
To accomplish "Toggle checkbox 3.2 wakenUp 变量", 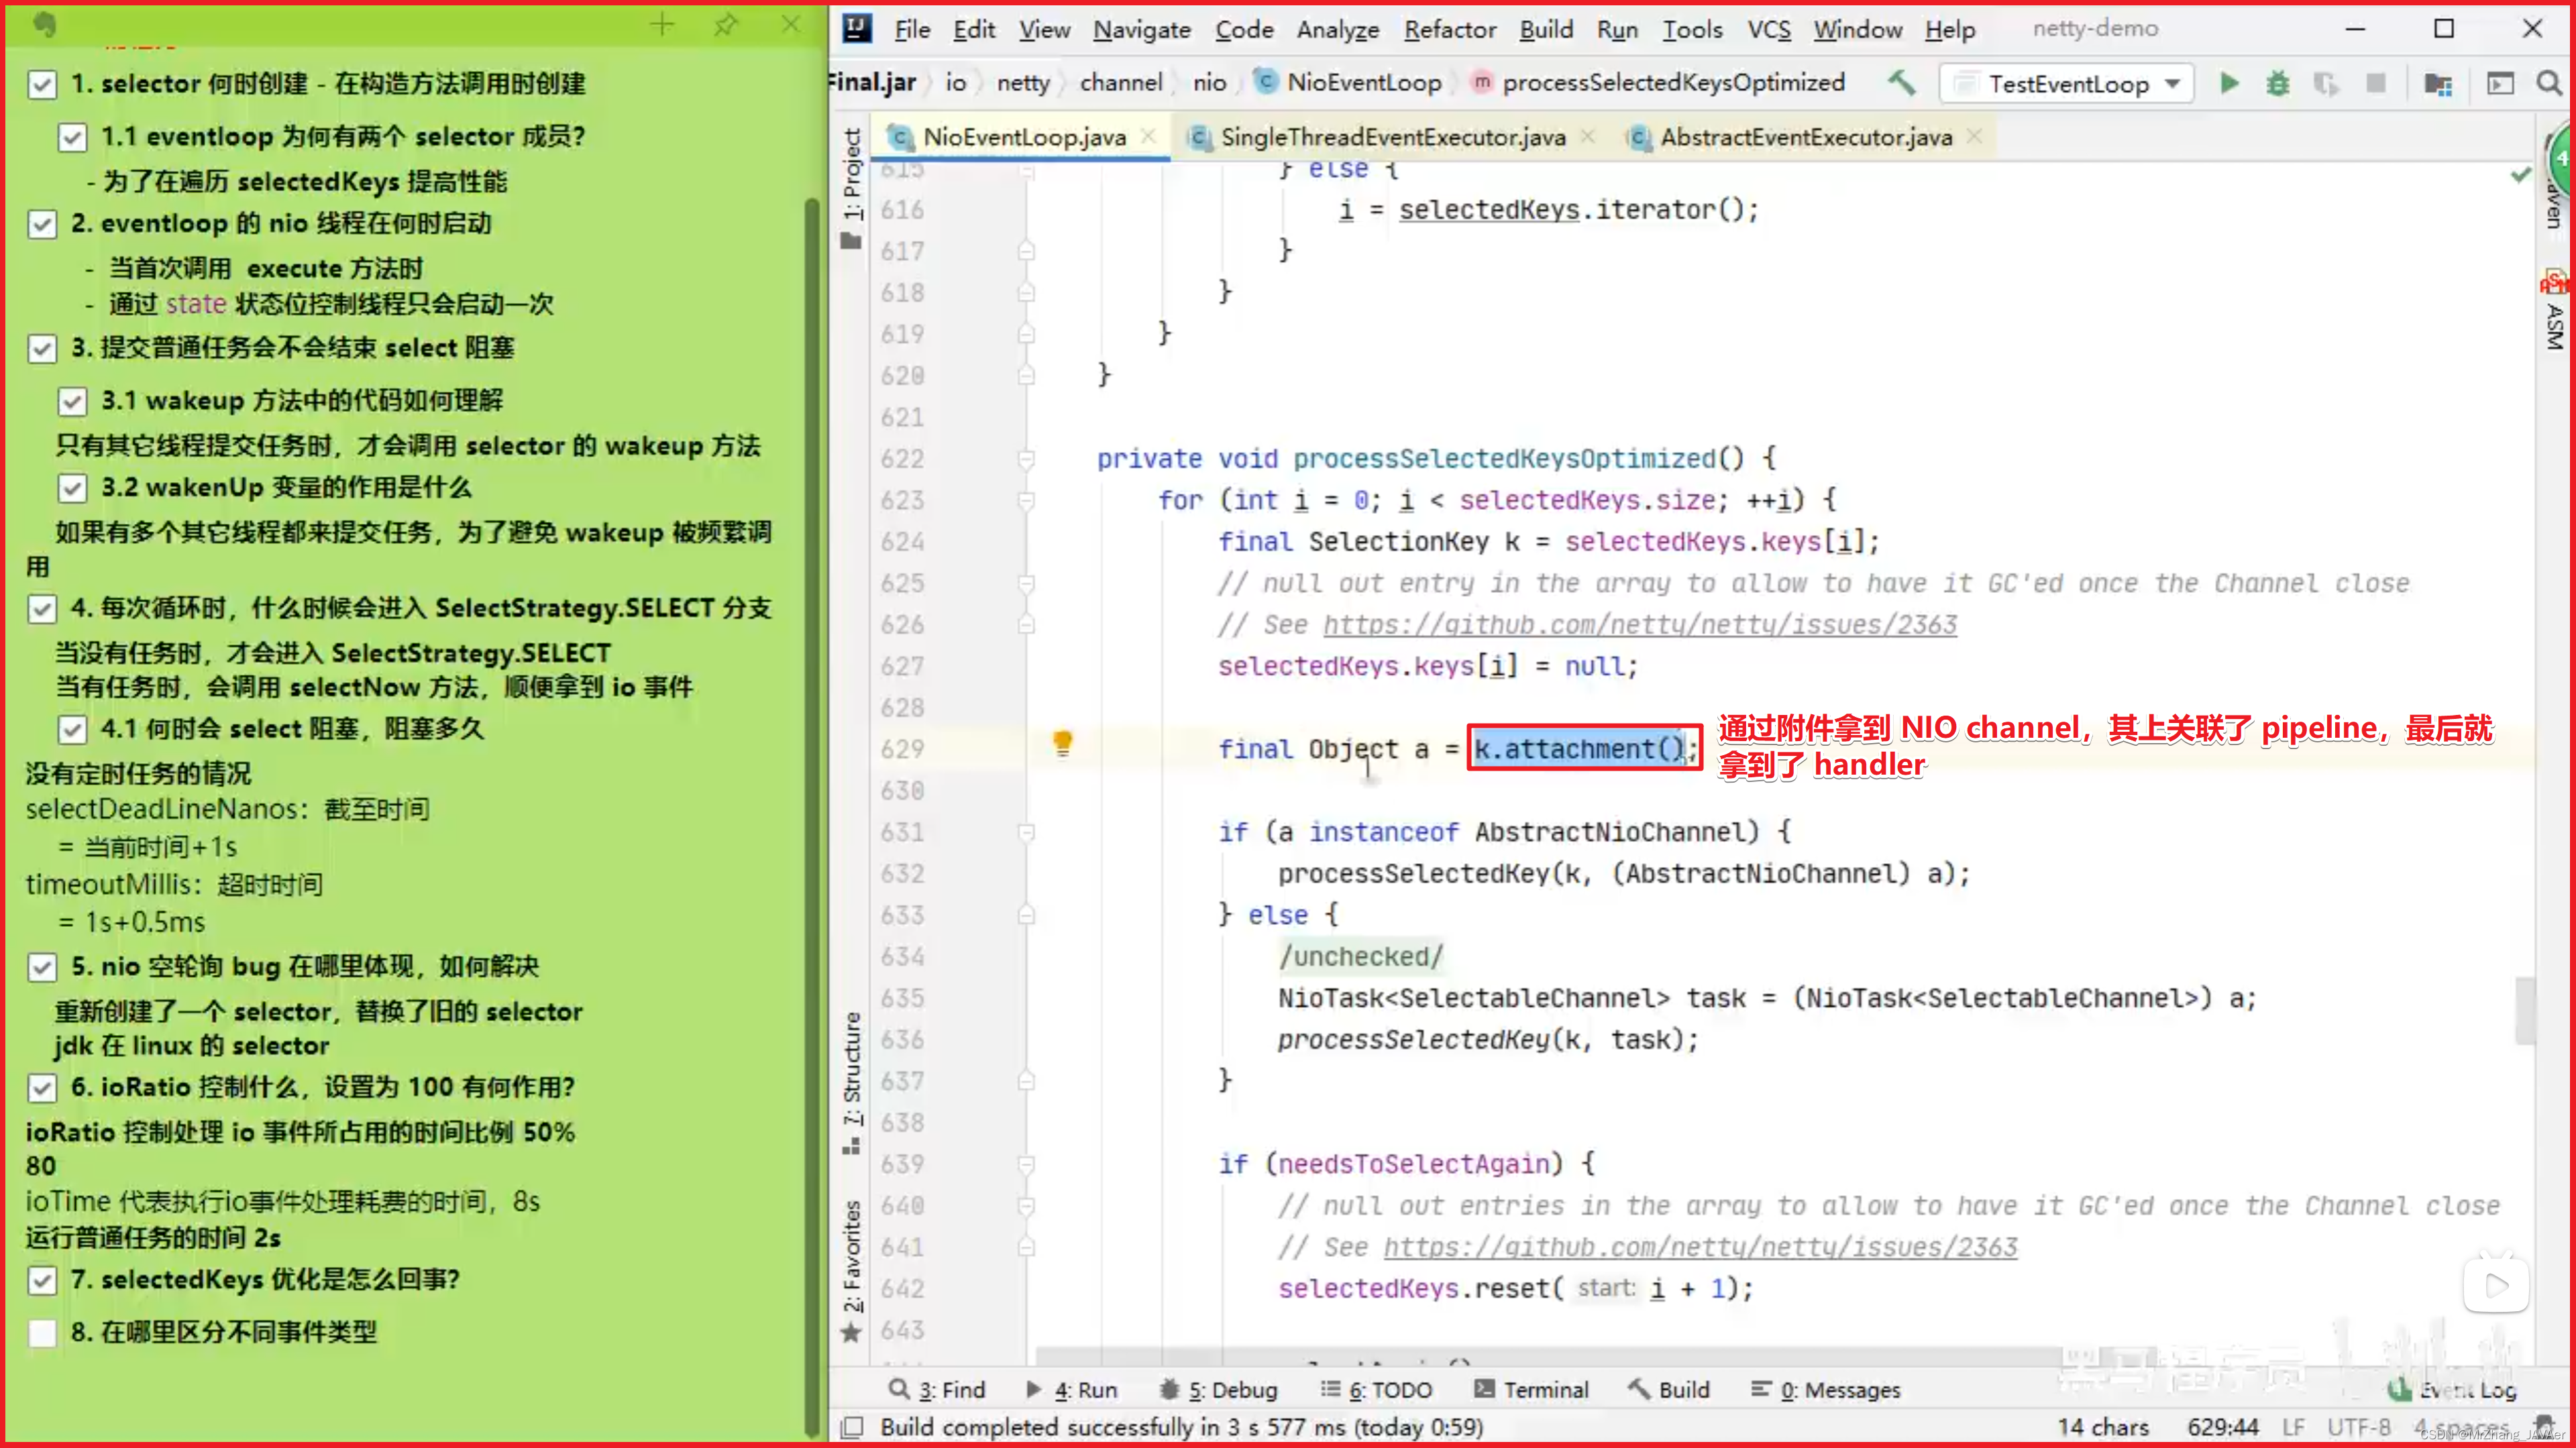I will point(72,489).
